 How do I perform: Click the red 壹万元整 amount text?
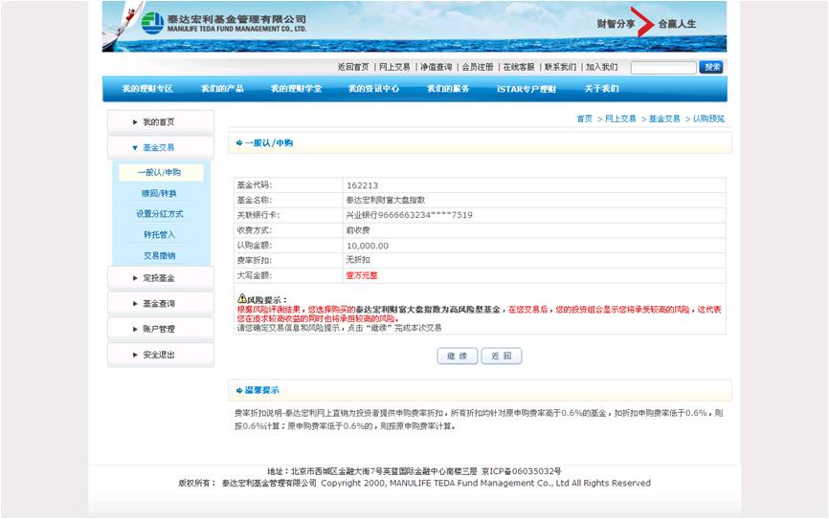point(362,275)
